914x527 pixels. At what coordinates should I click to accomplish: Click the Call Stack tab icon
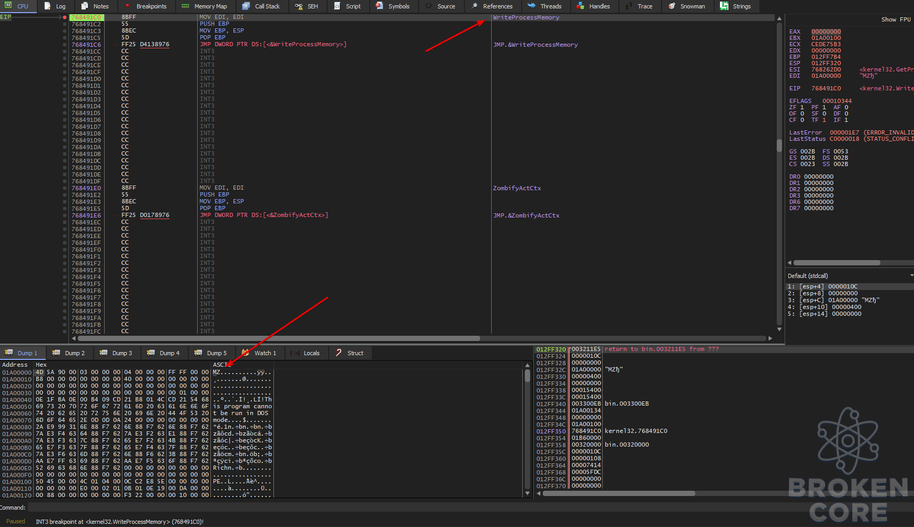click(x=246, y=6)
